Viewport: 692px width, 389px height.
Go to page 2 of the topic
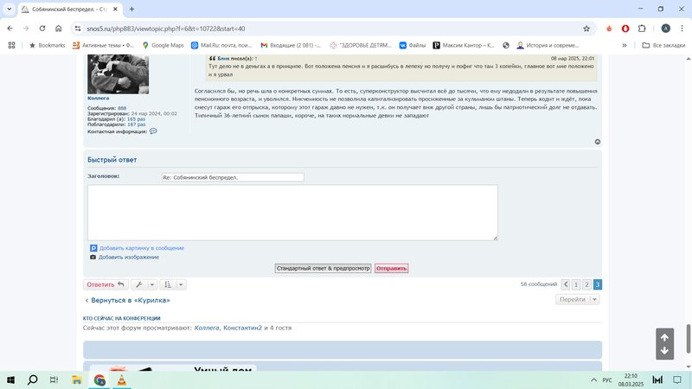(586, 284)
